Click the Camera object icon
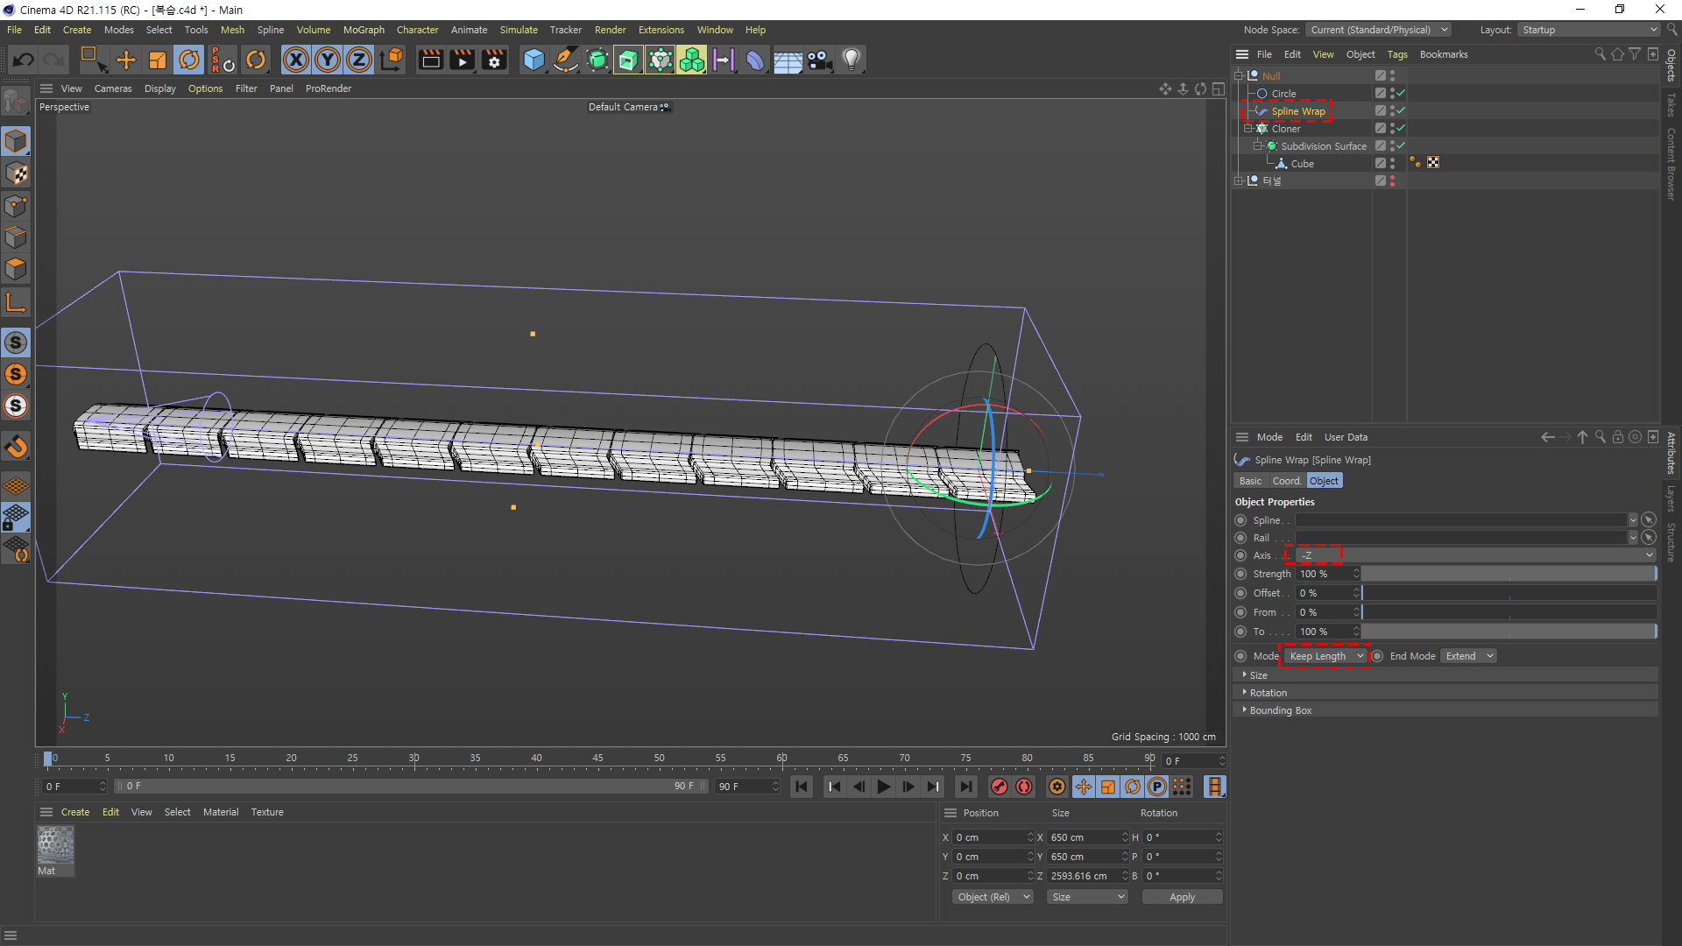Viewport: 1682px width, 946px height. (x=819, y=60)
